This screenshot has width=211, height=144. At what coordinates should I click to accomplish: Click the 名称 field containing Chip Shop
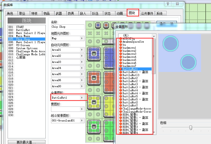coord(68,27)
